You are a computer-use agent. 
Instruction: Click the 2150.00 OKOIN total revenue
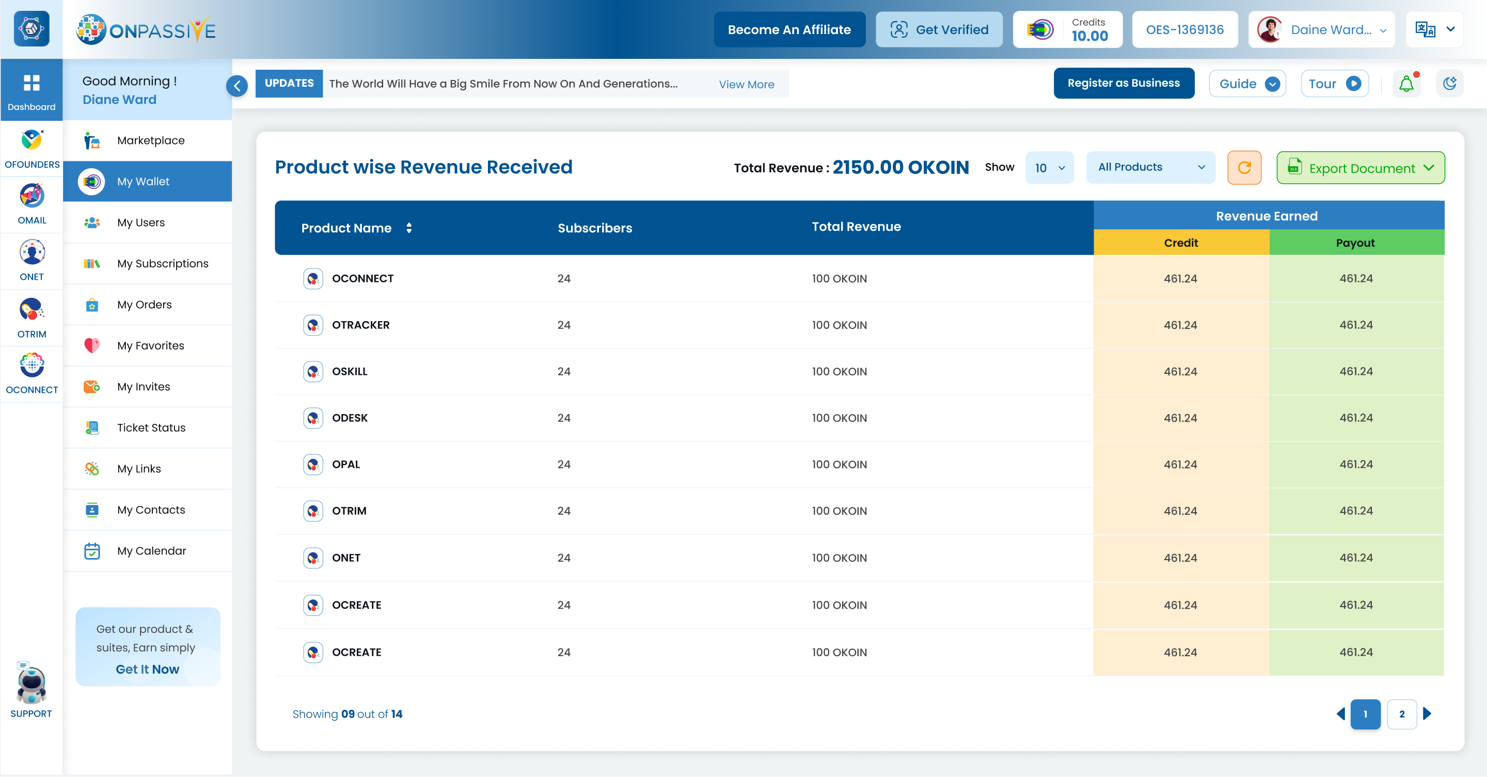pyautogui.click(x=900, y=167)
